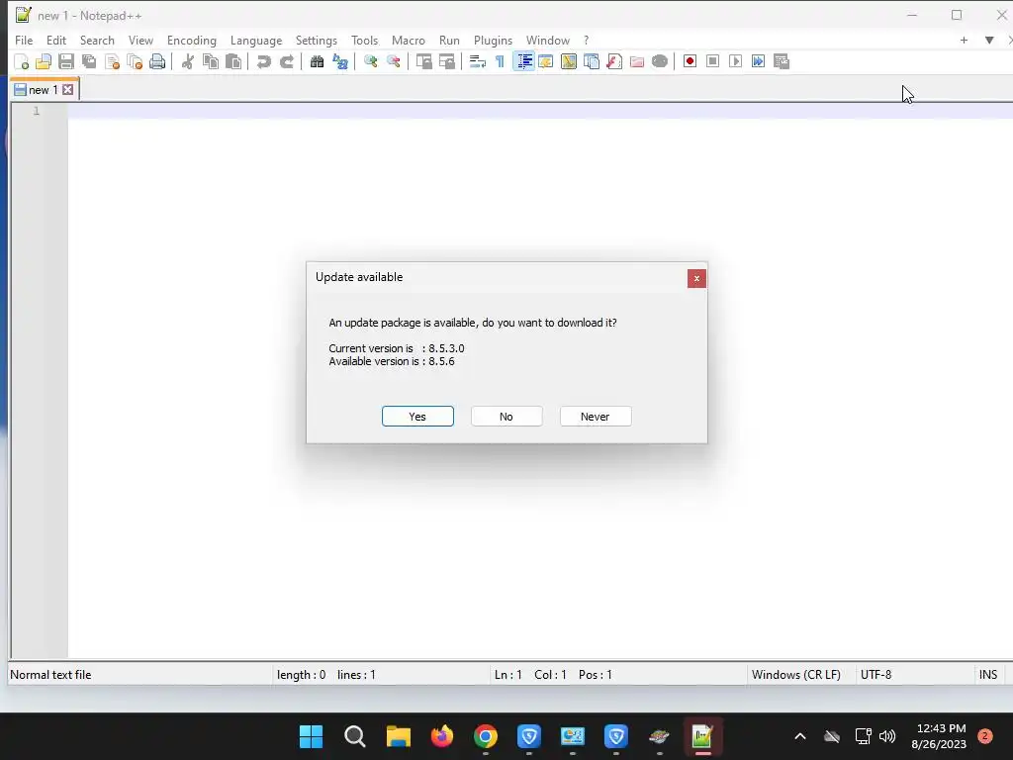Close the 'new 1' tab
This screenshot has width=1013, height=760.
tap(68, 90)
